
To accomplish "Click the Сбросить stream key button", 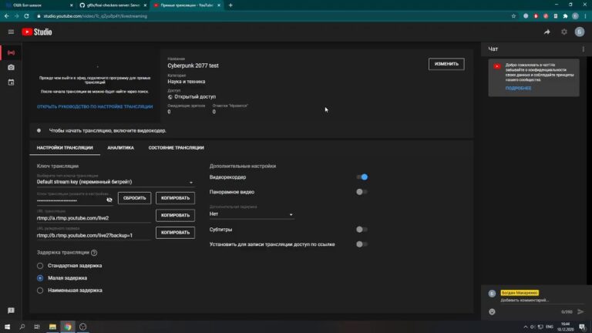I will [x=134, y=198].
